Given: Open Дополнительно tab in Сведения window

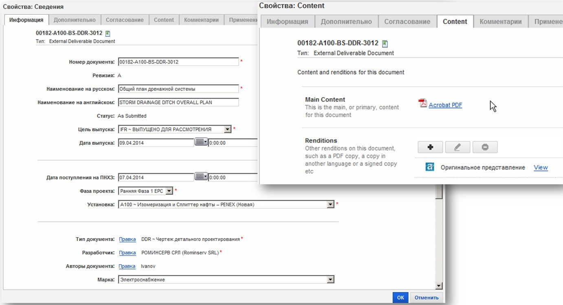Looking at the screenshot, I should click(75, 20).
